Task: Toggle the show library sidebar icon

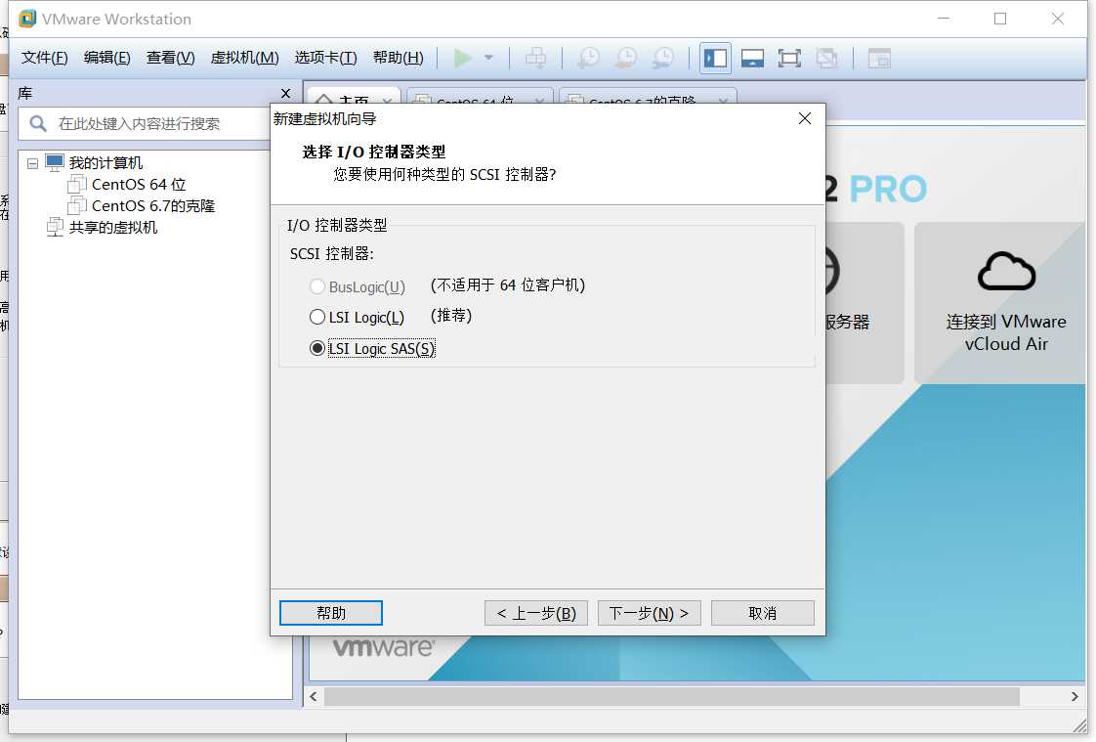Action: (x=715, y=58)
